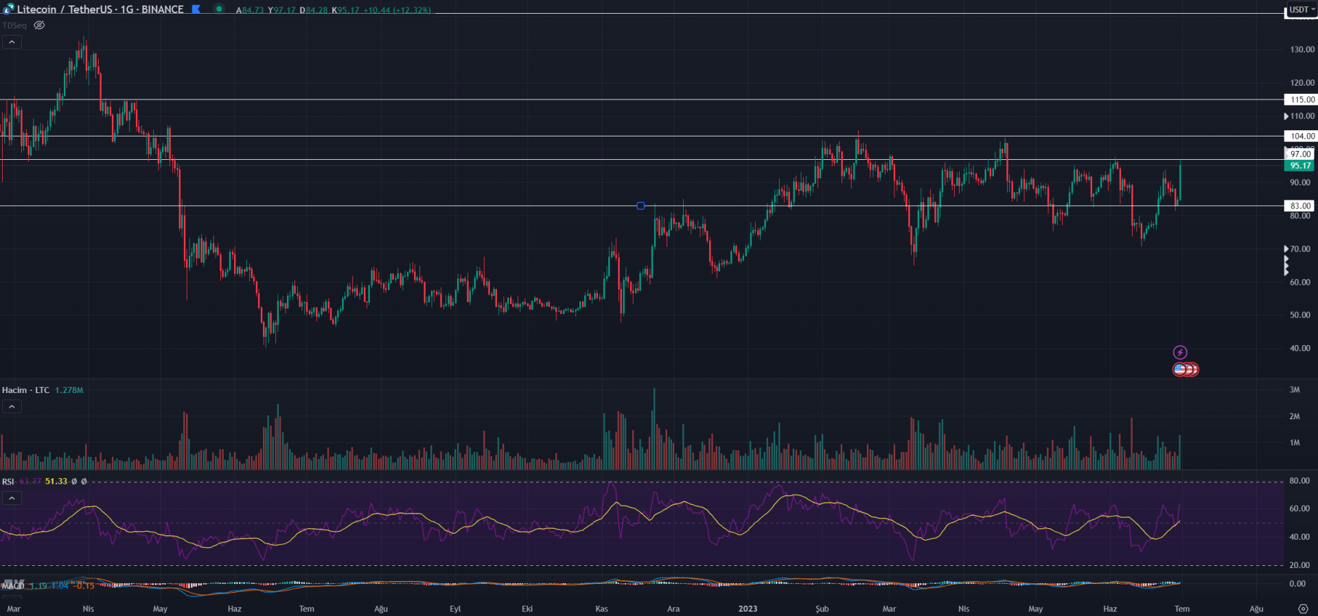Collapse the Hacim volume pane legend
This screenshot has height=616, width=1318.
coord(12,407)
